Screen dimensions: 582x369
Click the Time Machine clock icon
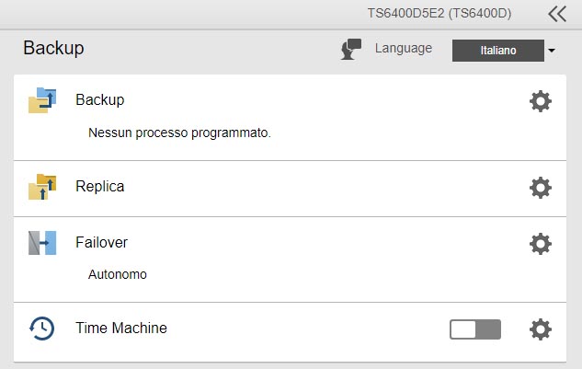coord(42,329)
